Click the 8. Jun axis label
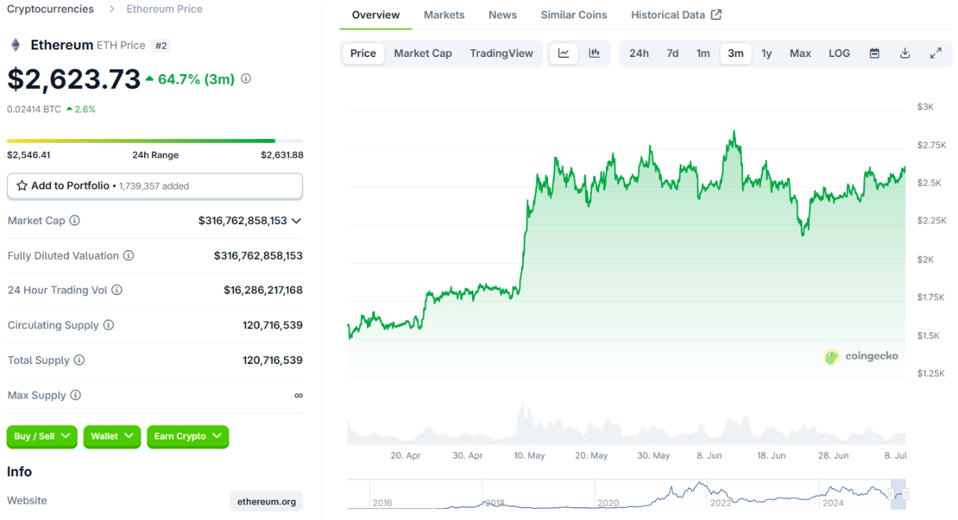 709,456
